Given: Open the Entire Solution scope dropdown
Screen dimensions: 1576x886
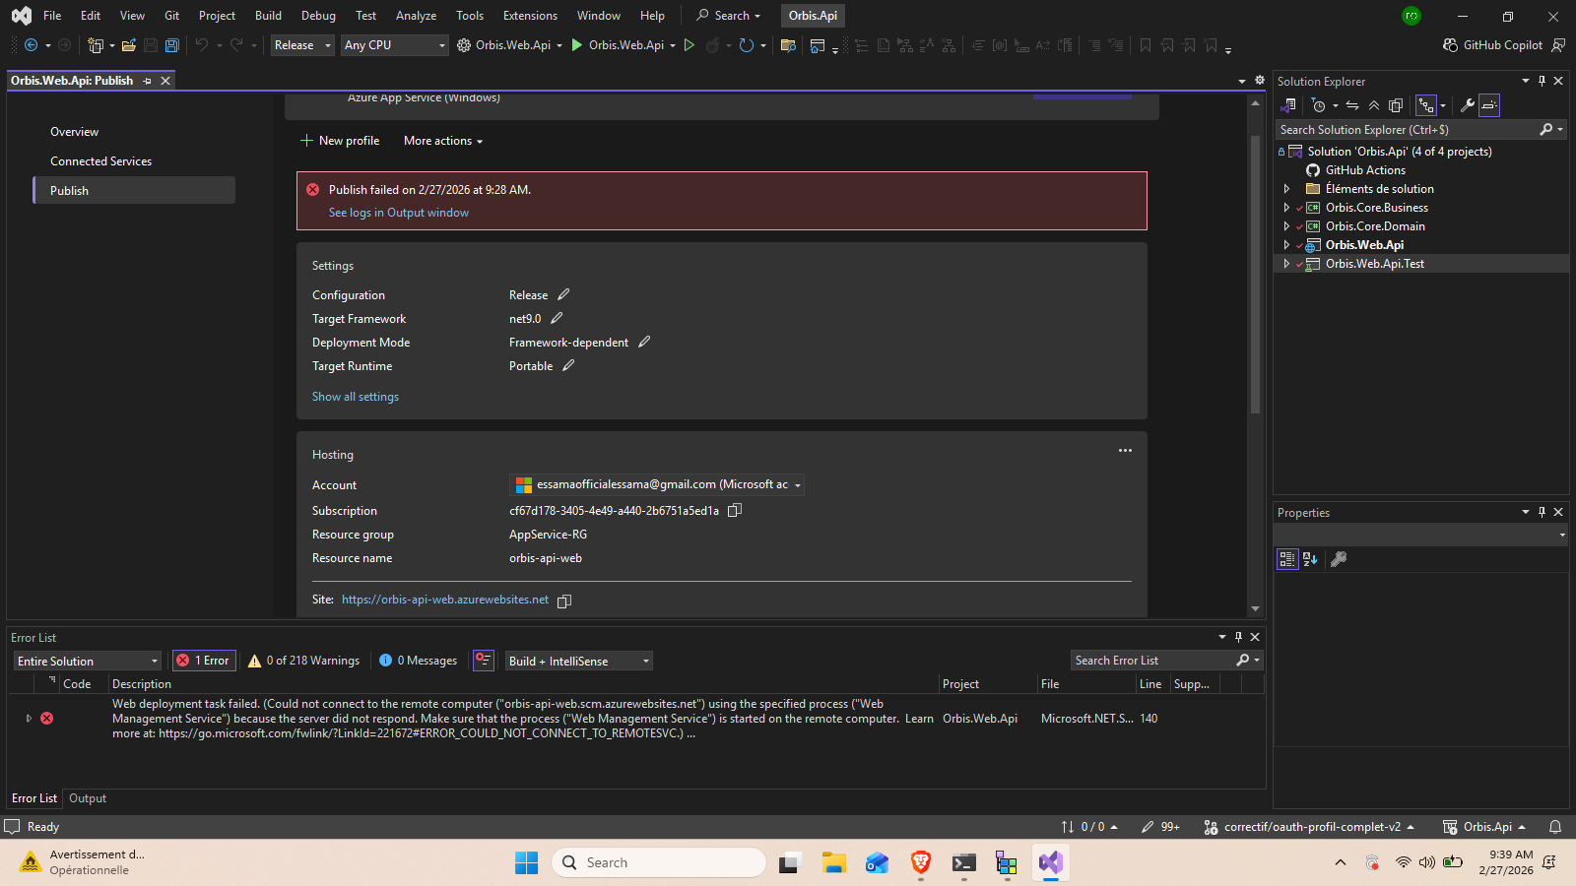Looking at the screenshot, I should pos(87,662).
